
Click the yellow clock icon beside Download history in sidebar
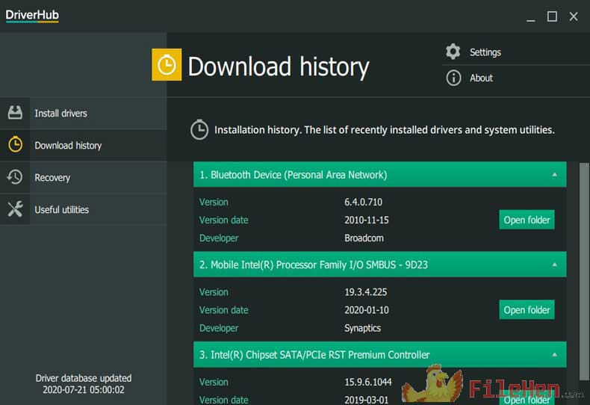coord(16,145)
